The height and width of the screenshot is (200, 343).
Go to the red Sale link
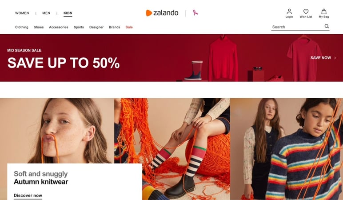click(x=129, y=27)
